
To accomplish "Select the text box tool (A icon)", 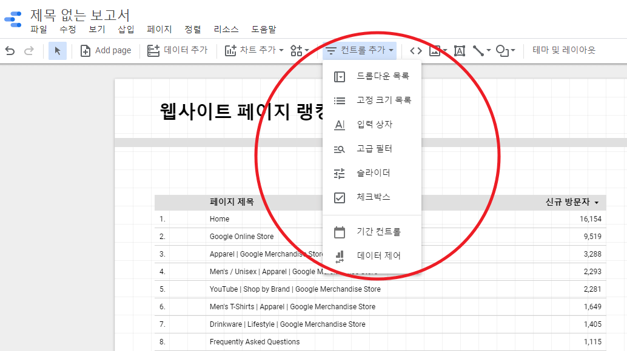I will click(x=459, y=51).
